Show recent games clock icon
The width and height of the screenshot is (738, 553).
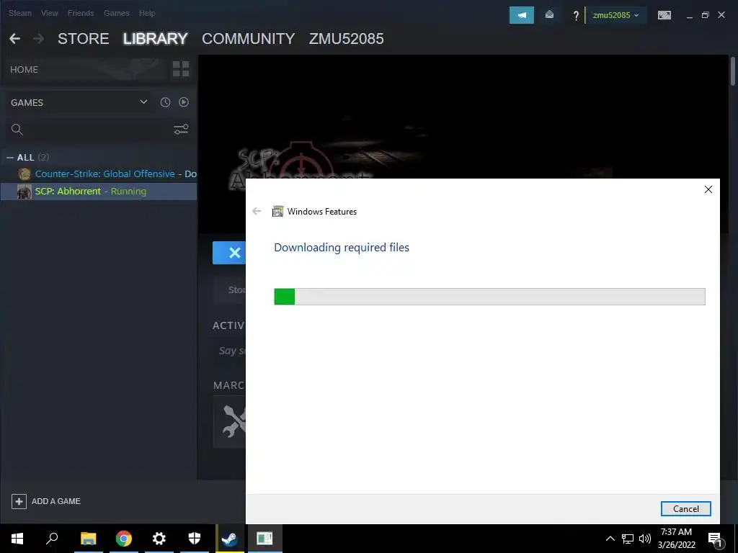click(x=165, y=102)
